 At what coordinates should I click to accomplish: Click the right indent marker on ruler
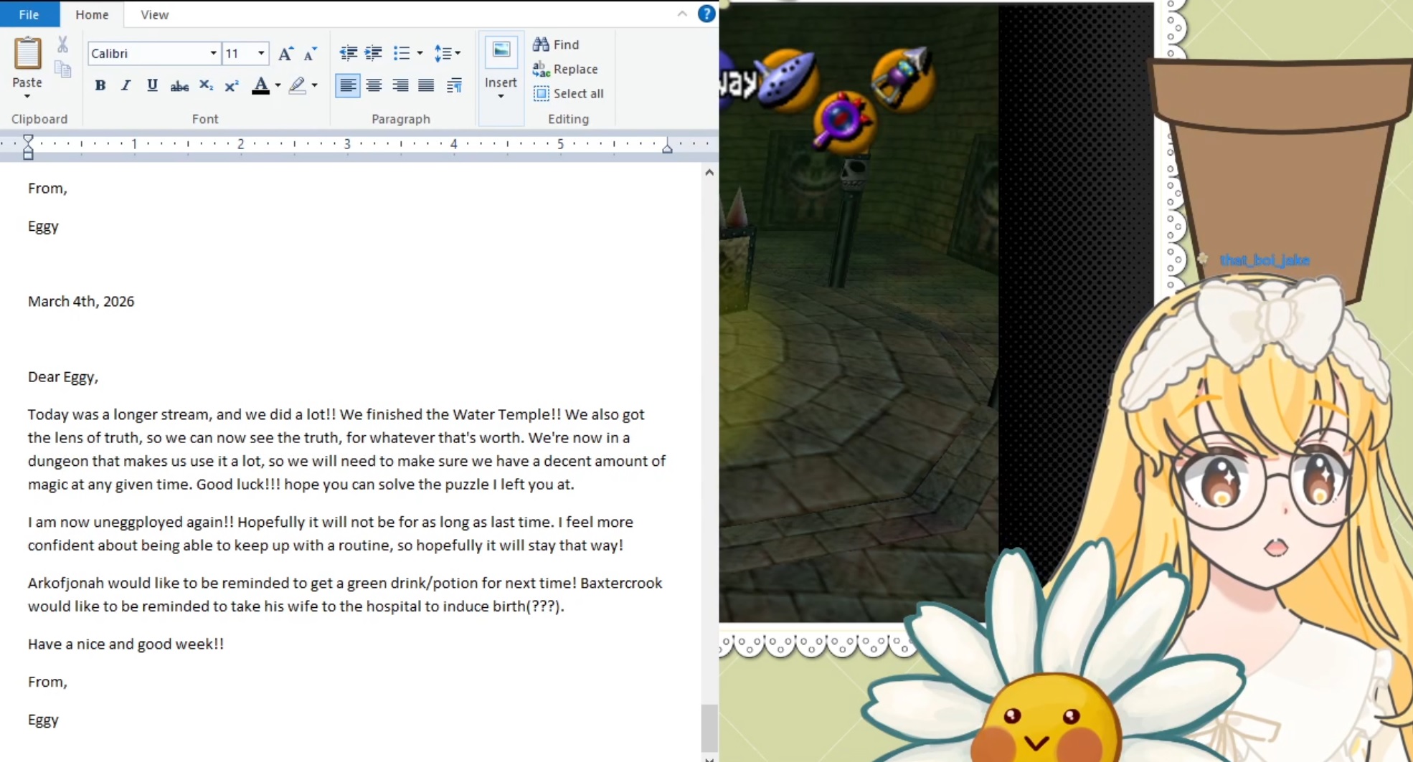[667, 148]
